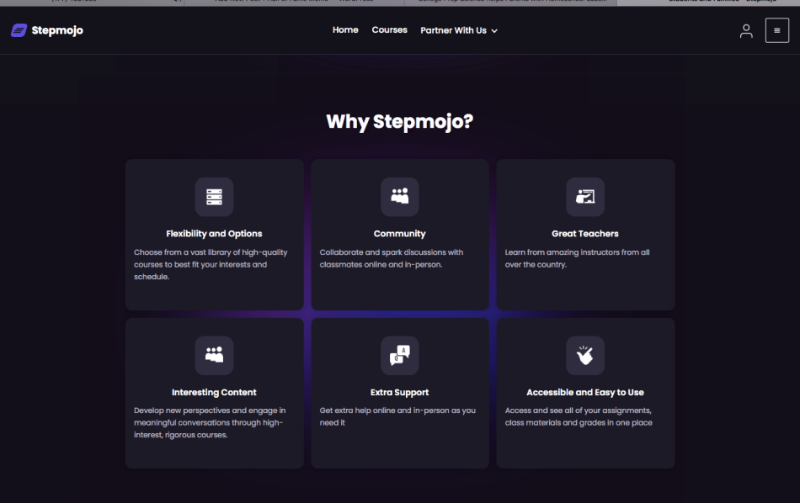Select the "Interesting Content" card title

tap(214, 392)
